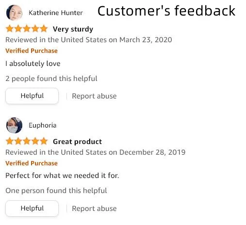Click Verified Purchase label on Euphoria's review
This screenshot has height=225, width=246.
pos(32,163)
